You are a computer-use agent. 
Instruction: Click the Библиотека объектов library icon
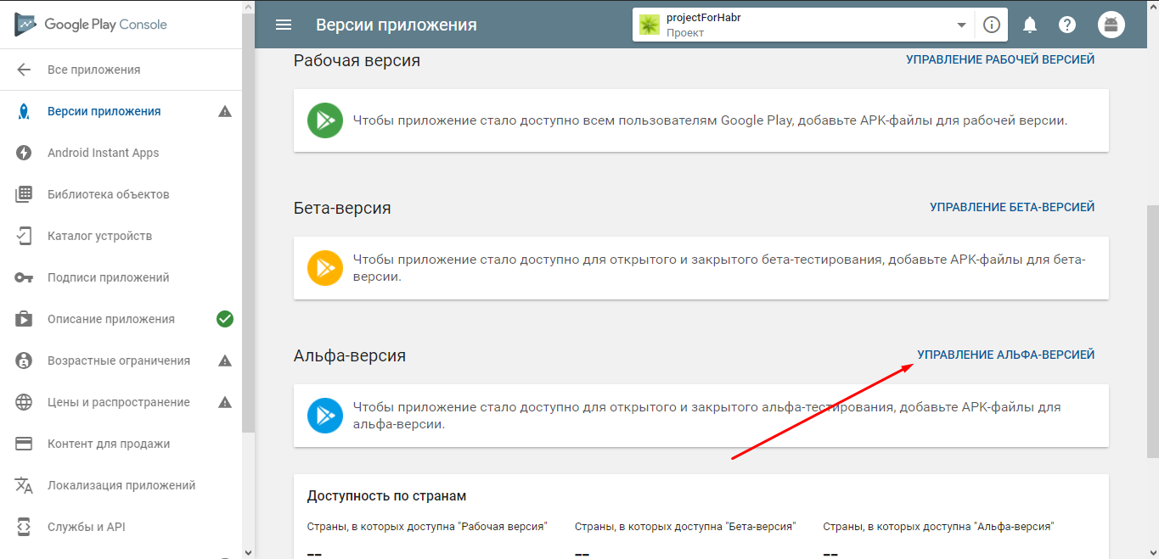[24, 194]
